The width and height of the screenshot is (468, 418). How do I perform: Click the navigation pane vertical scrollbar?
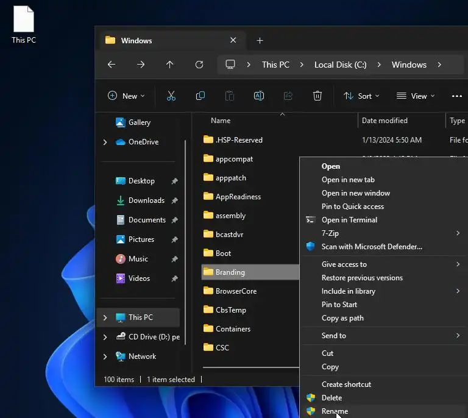(185, 242)
